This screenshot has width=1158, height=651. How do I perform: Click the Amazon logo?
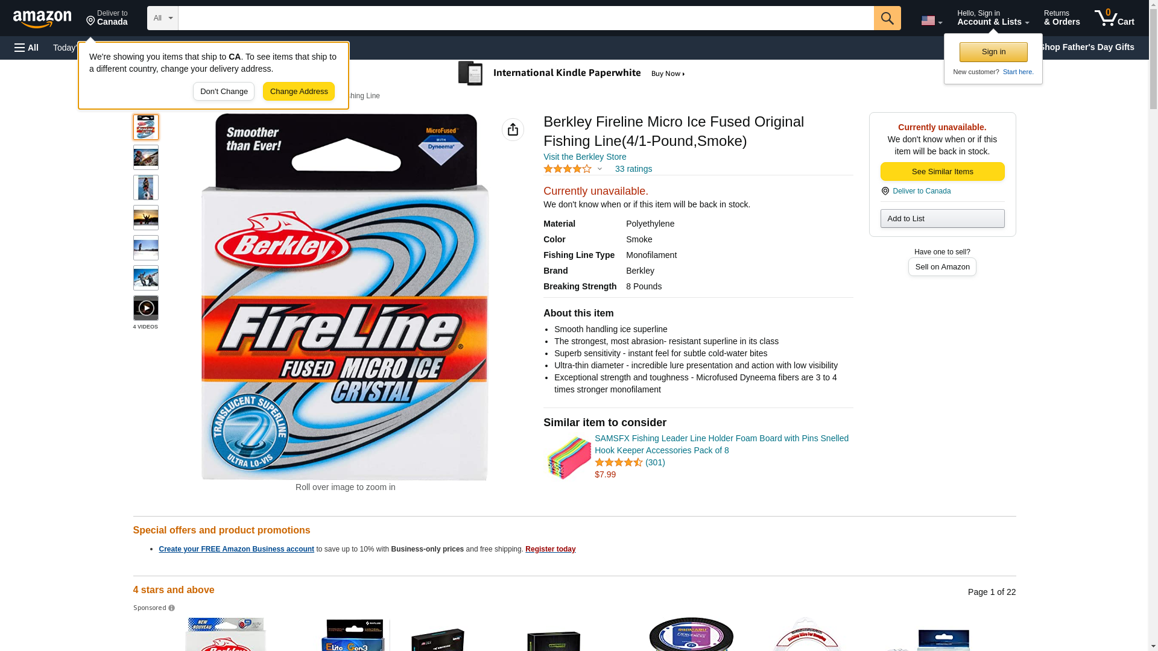pyautogui.click(x=42, y=19)
